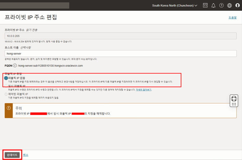This screenshot has width=242, height=160.
Task: Click the 취소 link
Action: (26, 155)
